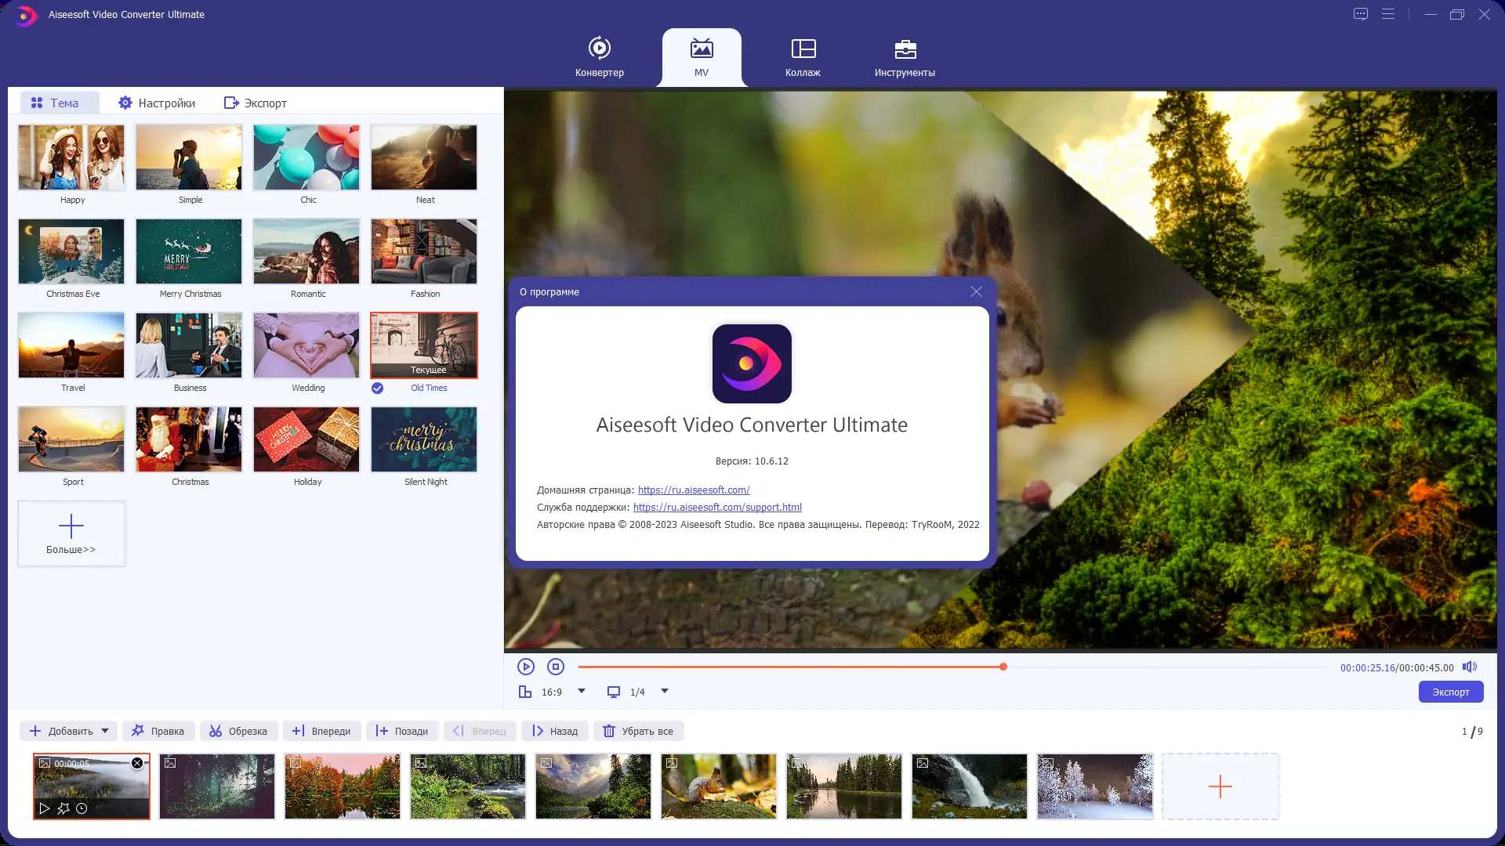Open the support.html link
Screen dimensions: 1505x846
(x=717, y=507)
